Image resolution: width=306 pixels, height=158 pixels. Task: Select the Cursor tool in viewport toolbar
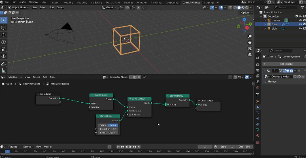[3, 27]
